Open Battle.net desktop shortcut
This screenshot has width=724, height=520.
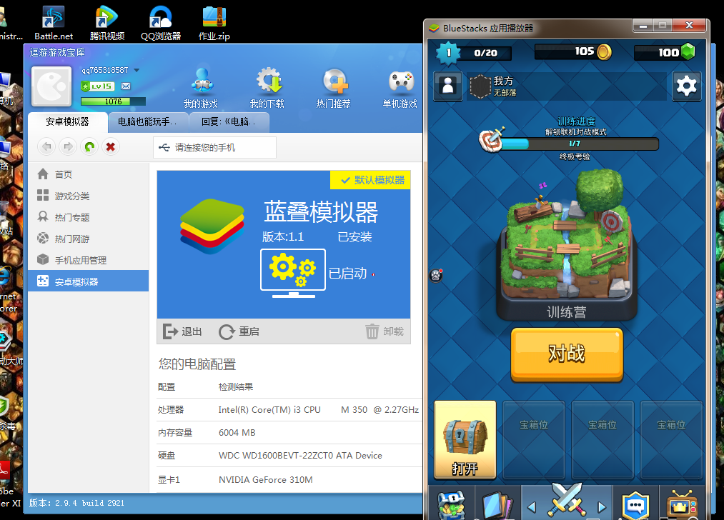click(53, 23)
